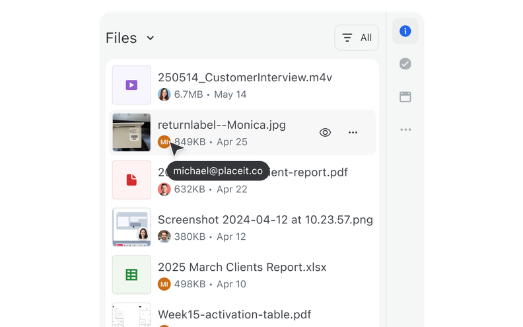
Task: Click the returnlabel--Monica.jpg thumbnail
Action: (131, 133)
